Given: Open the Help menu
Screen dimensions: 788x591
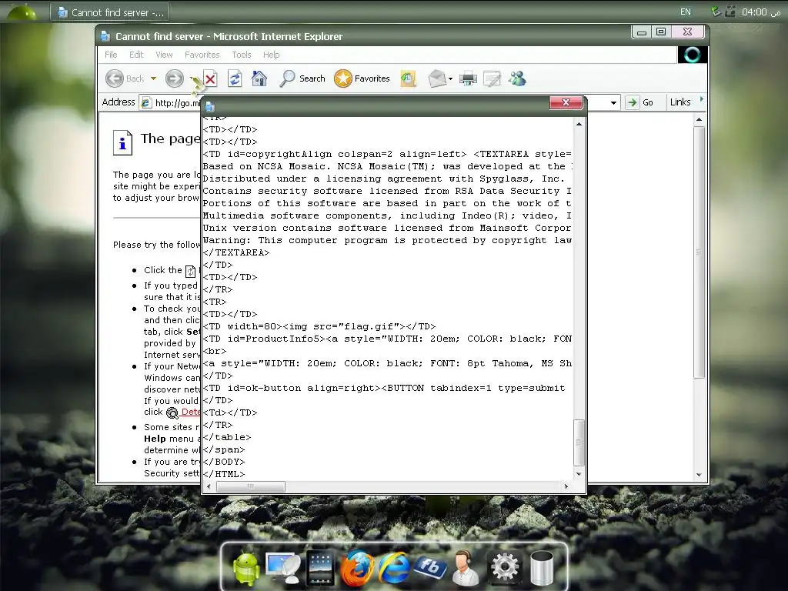Looking at the screenshot, I should [x=272, y=55].
